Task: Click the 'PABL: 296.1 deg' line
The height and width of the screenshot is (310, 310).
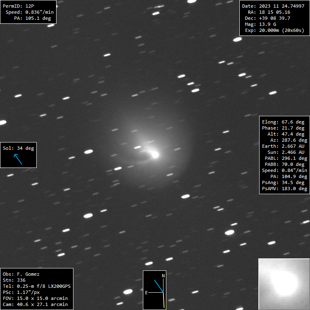Action: click(286, 159)
